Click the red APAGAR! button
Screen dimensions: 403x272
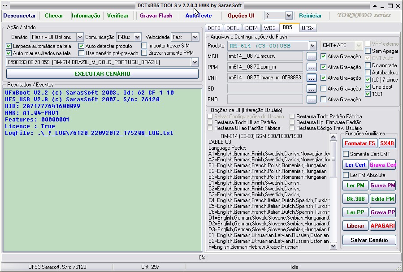pyautogui.click(x=383, y=226)
